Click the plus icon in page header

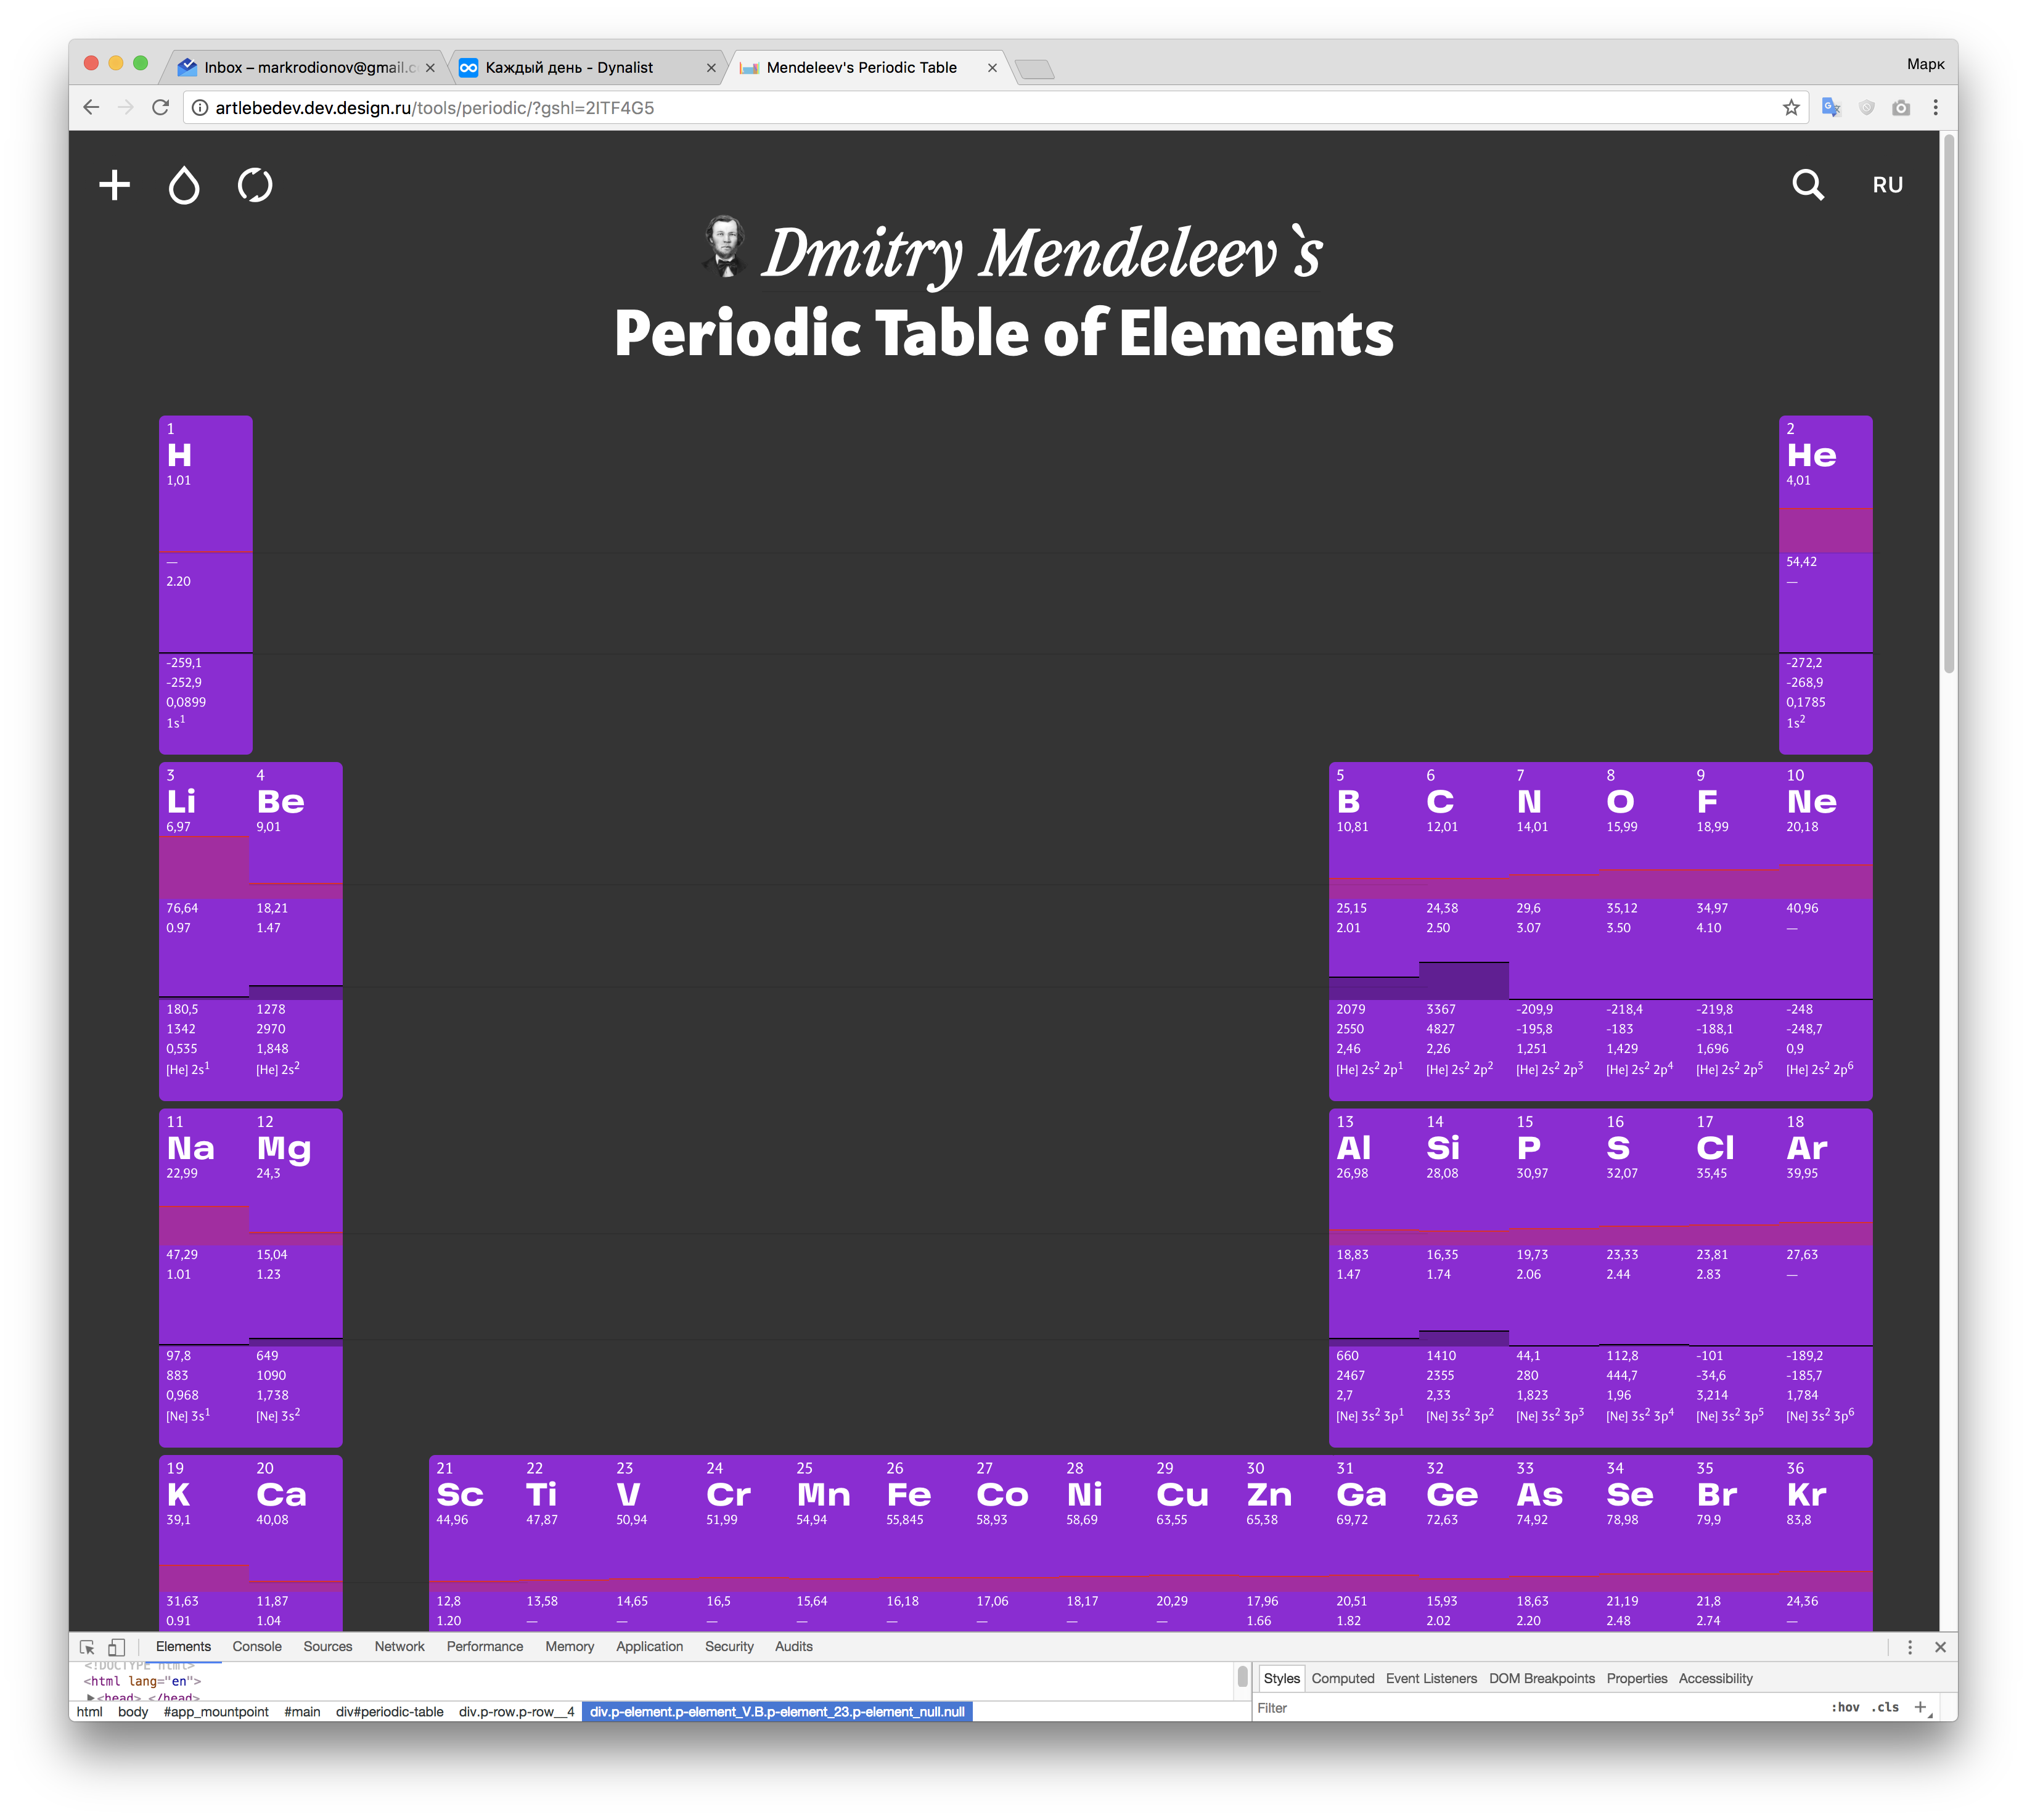pyautogui.click(x=114, y=185)
